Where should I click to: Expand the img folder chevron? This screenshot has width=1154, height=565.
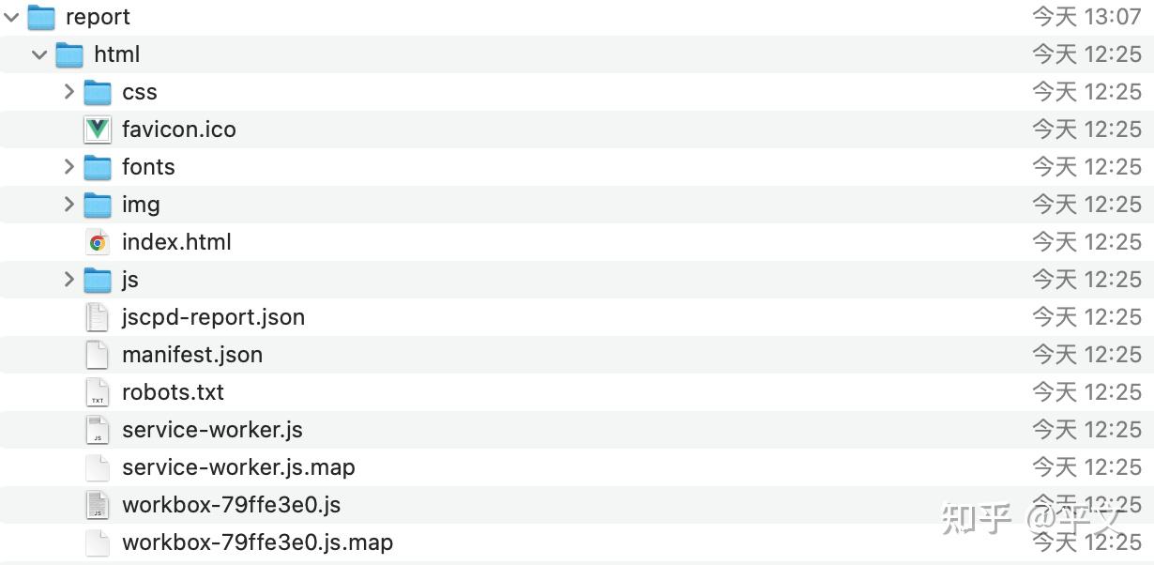point(68,205)
